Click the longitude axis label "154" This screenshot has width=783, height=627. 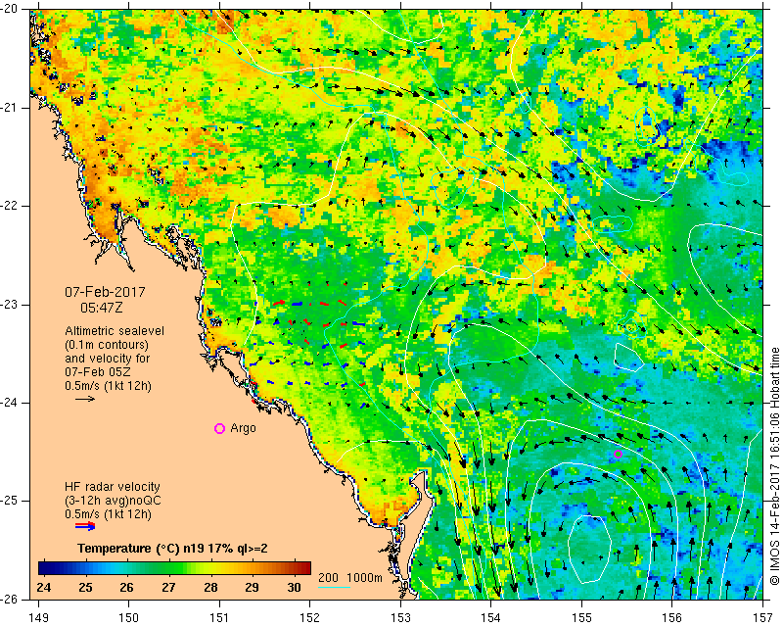point(491,619)
